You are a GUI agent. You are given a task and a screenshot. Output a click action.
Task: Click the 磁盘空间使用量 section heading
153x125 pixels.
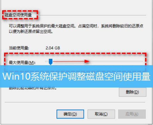point(18,15)
